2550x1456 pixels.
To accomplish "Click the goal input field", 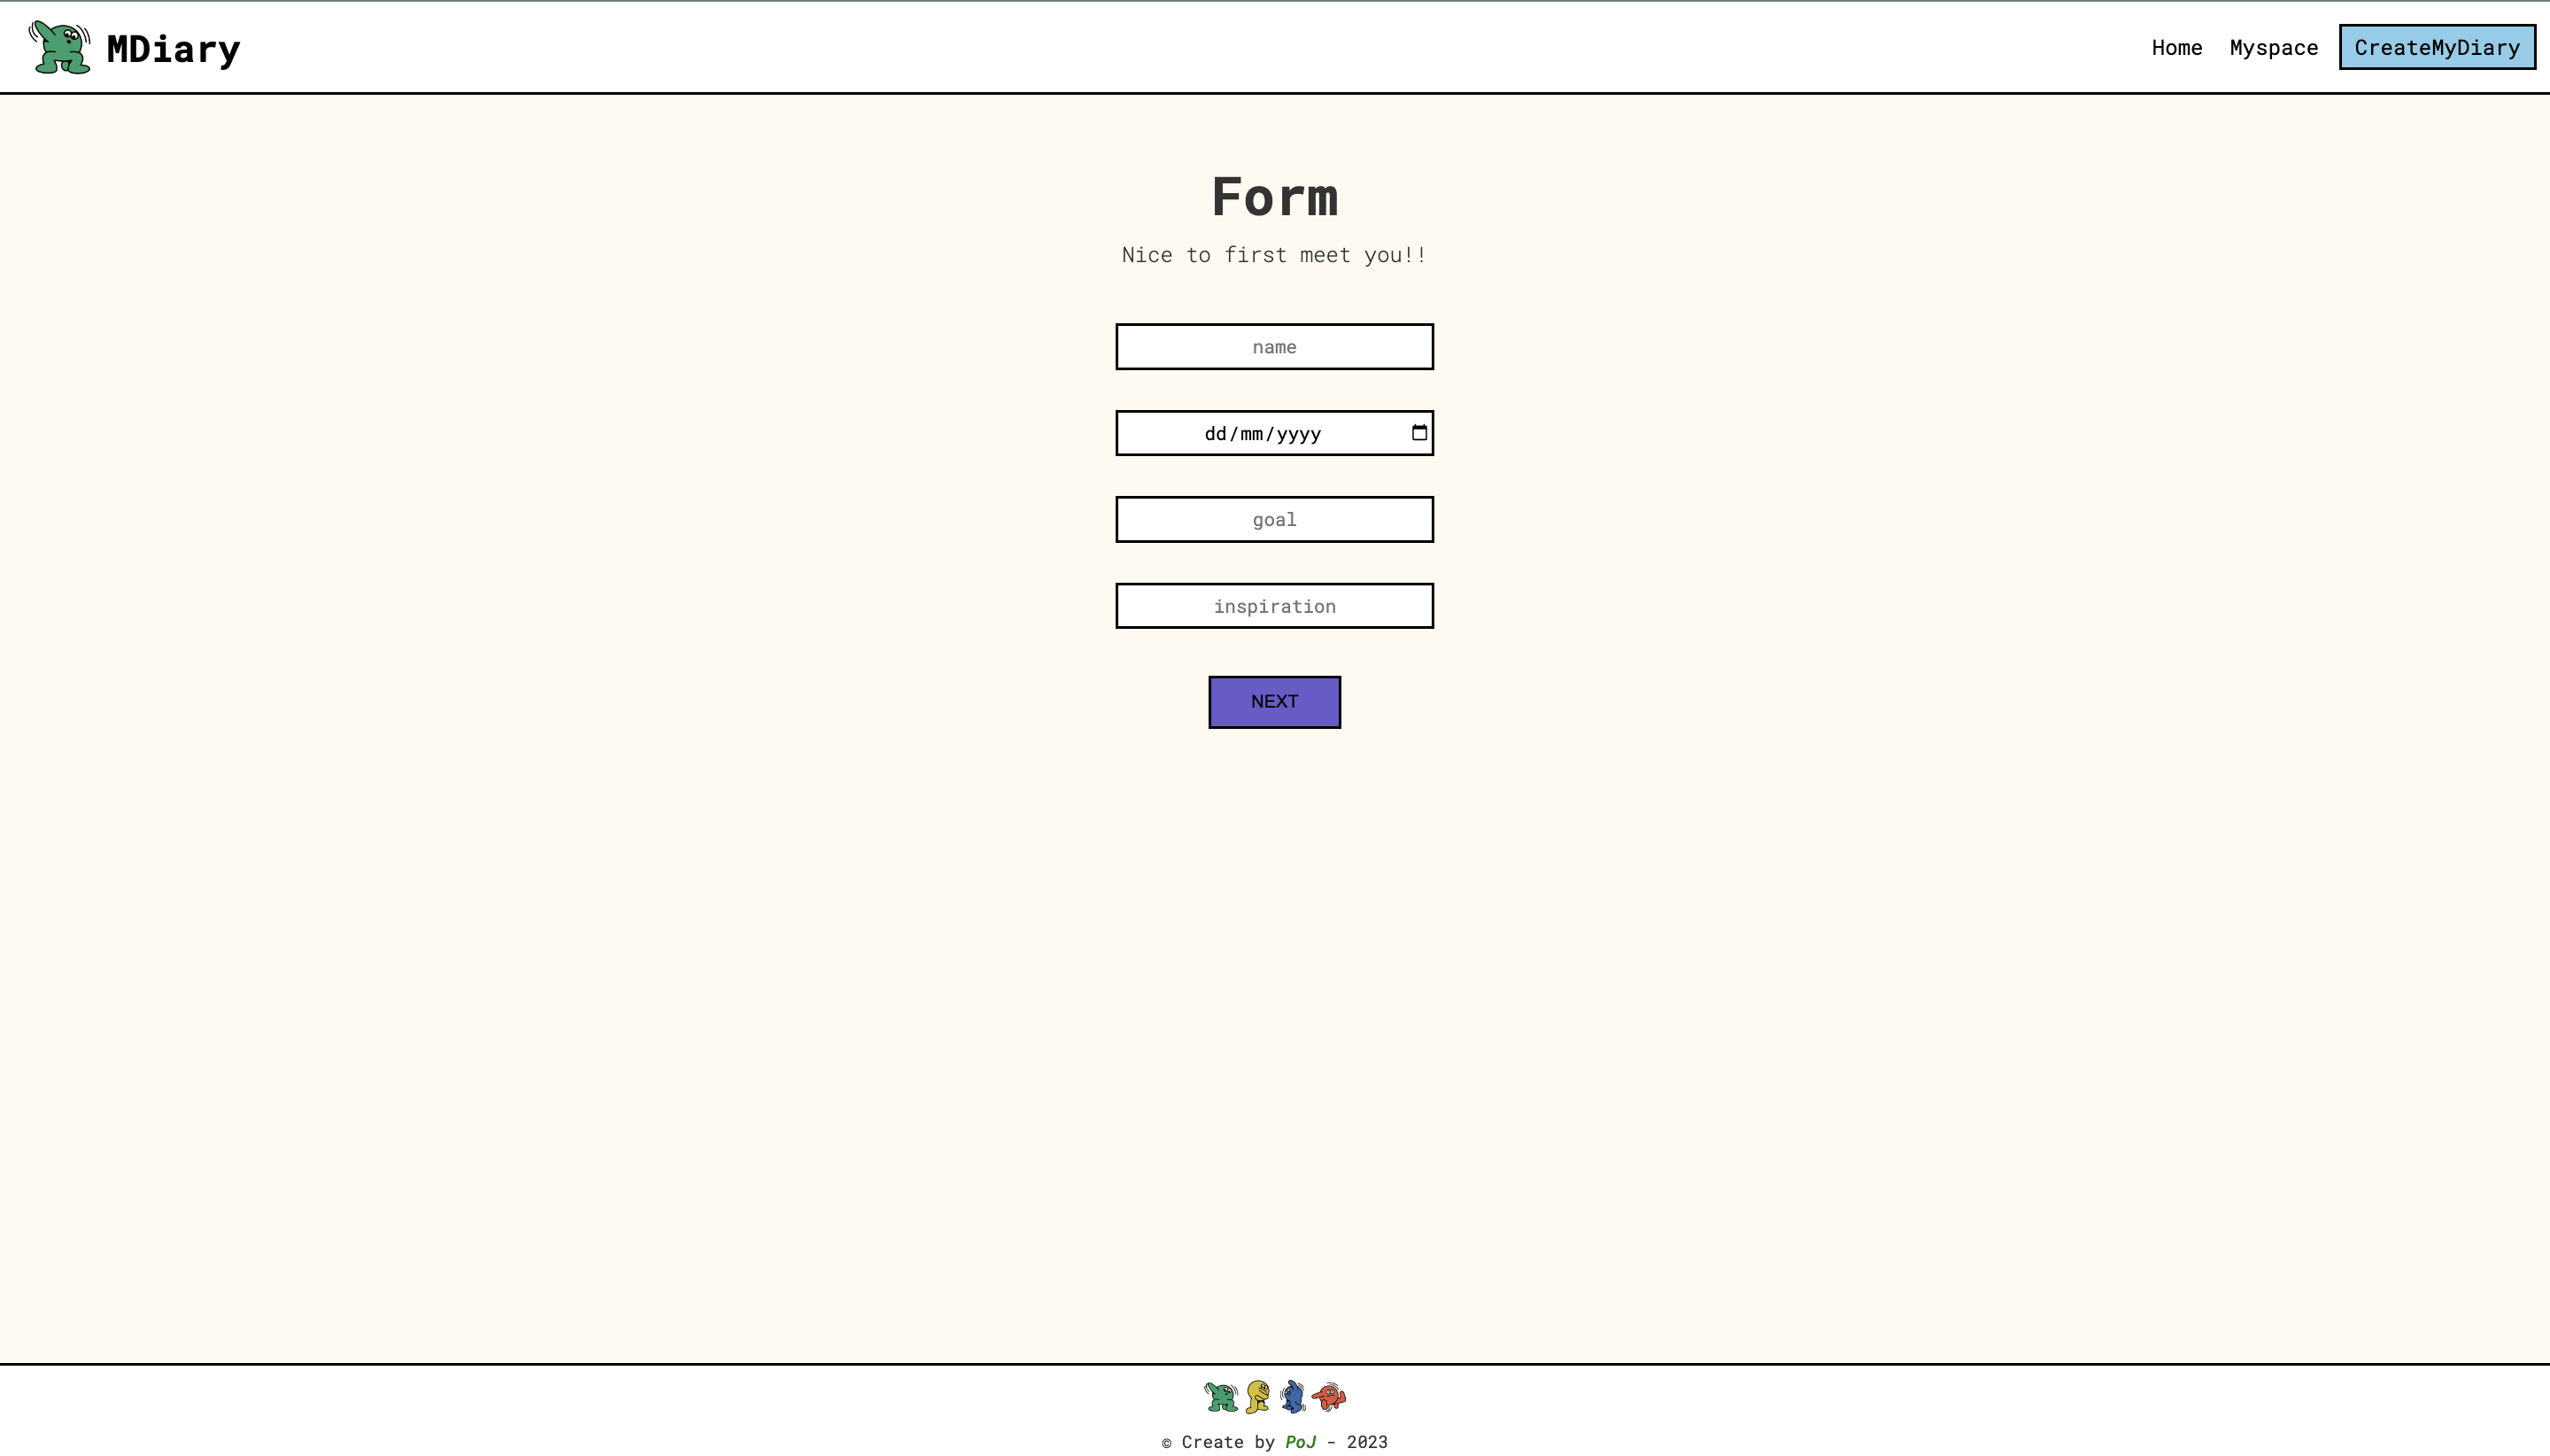I will (x=1273, y=520).
